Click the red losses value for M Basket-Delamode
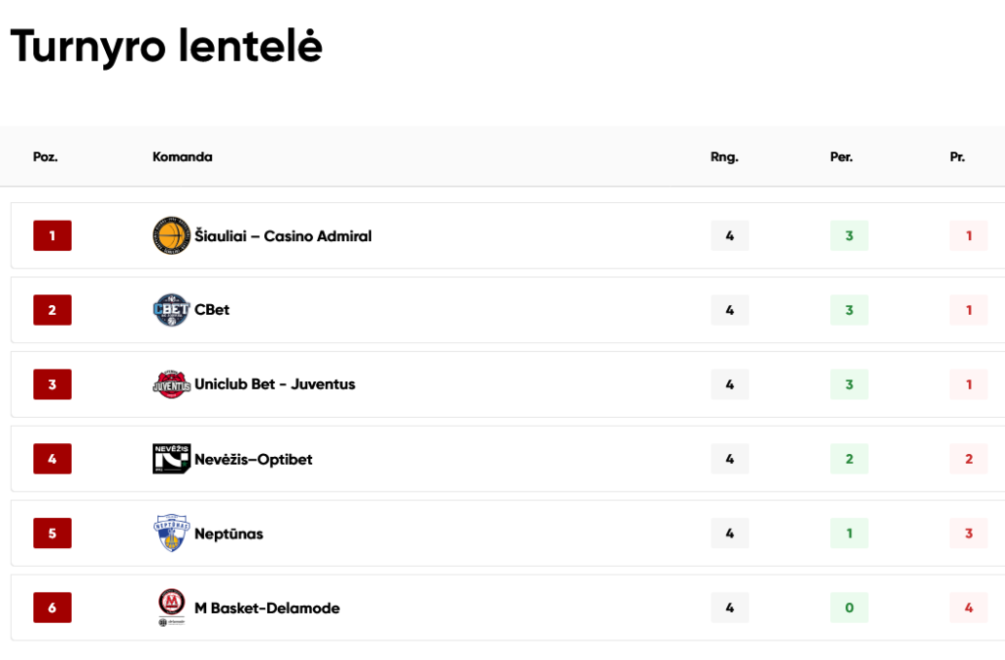 coord(969,607)
